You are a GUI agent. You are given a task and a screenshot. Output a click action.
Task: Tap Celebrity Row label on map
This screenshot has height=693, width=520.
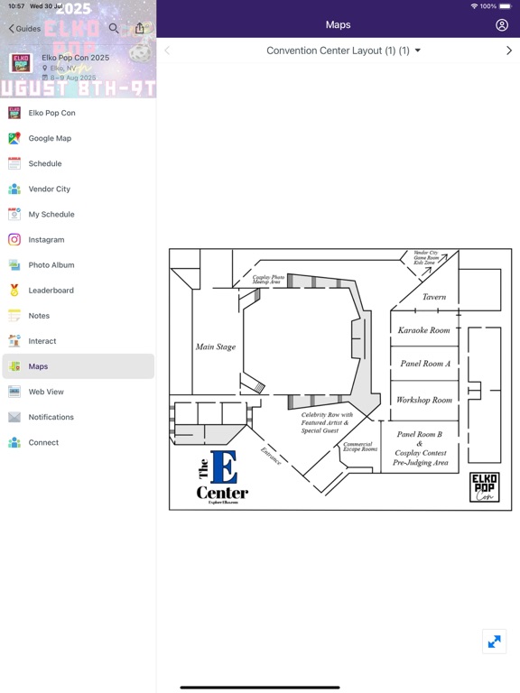(x=327, y=422)
